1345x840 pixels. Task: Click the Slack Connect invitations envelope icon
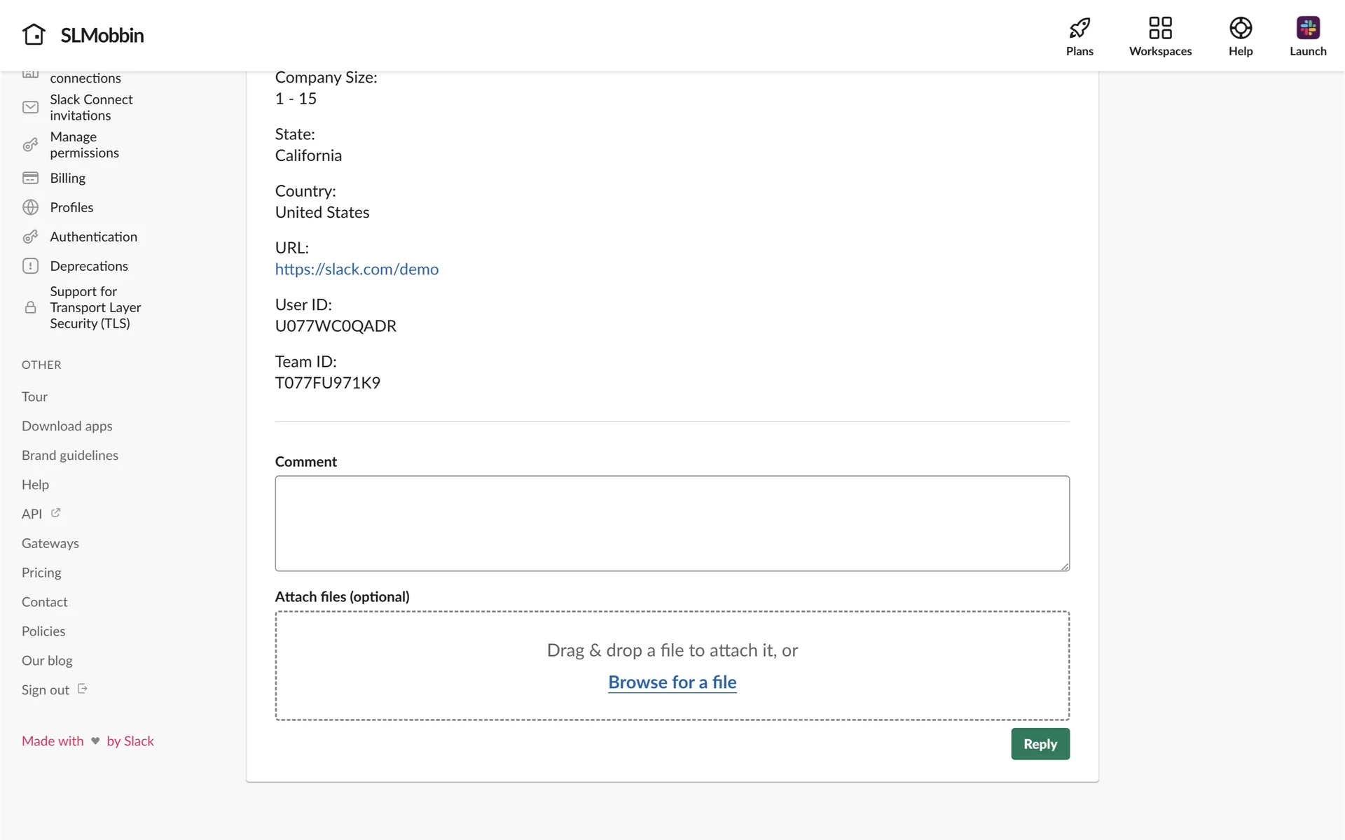(x=30, y=107)
